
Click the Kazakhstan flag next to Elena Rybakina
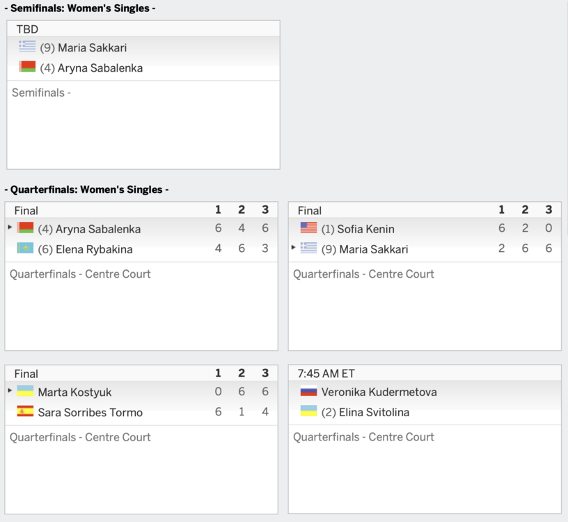click(x=25, y=248)
